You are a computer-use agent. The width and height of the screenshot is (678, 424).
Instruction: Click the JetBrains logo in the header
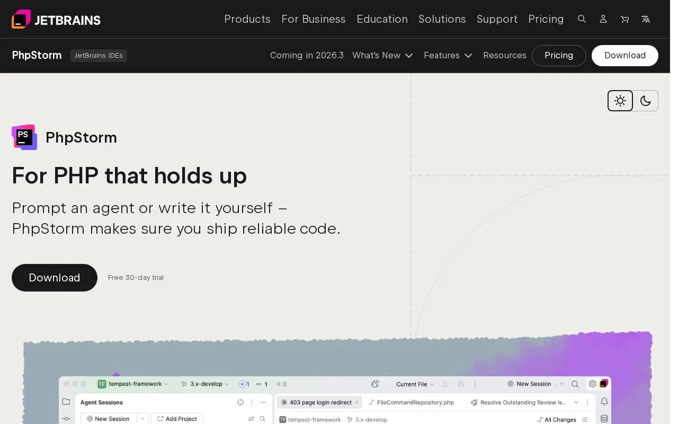click(56, 19)
